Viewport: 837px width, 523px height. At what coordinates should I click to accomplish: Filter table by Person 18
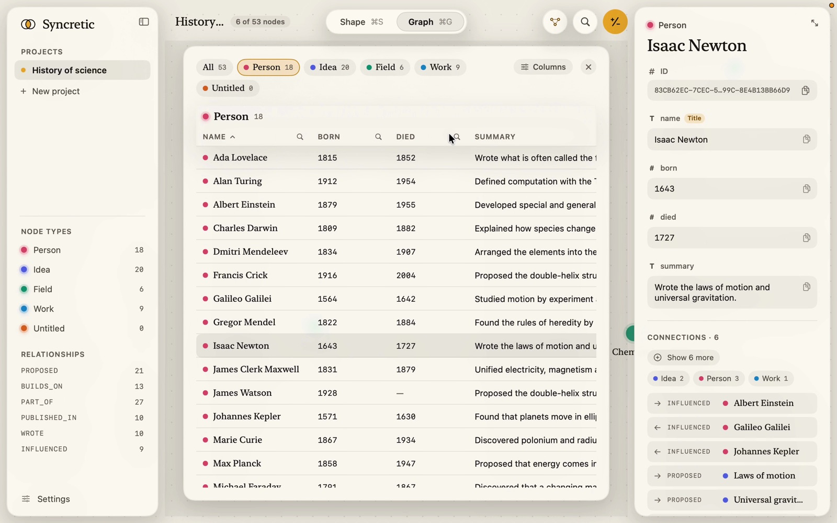tap(268, 67)
